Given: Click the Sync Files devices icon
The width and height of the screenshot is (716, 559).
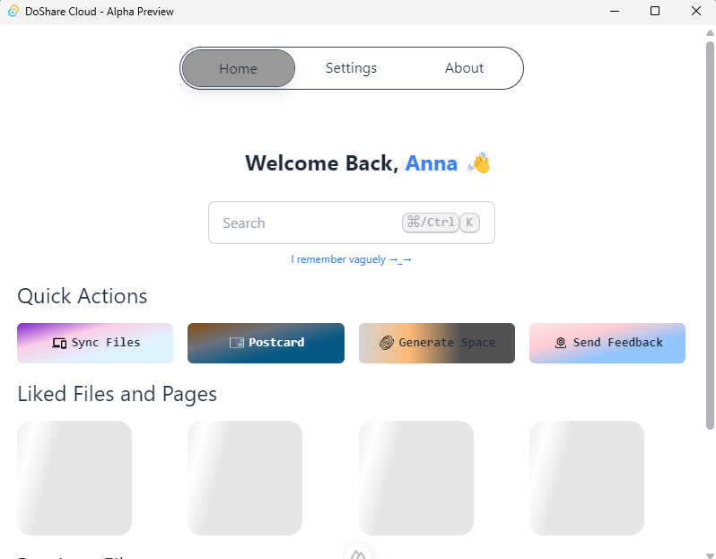Looking at the screenshot, I should (59, 343).
